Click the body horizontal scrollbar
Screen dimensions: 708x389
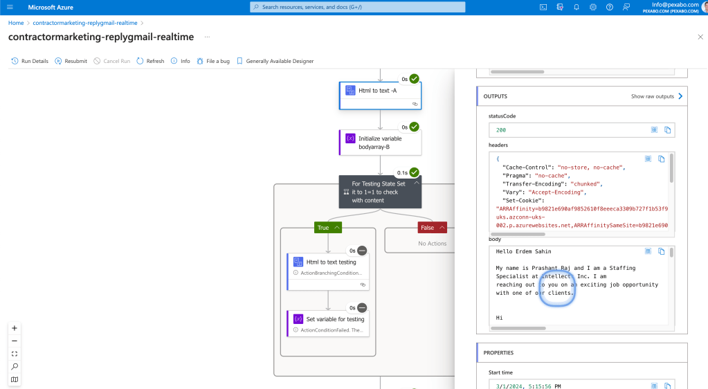click(518, 328)
